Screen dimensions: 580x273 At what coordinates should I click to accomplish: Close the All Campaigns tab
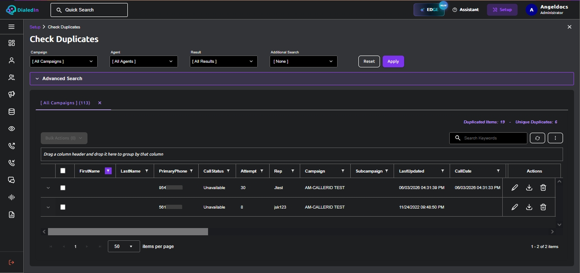pyautogui.click(x=100, y=103)
